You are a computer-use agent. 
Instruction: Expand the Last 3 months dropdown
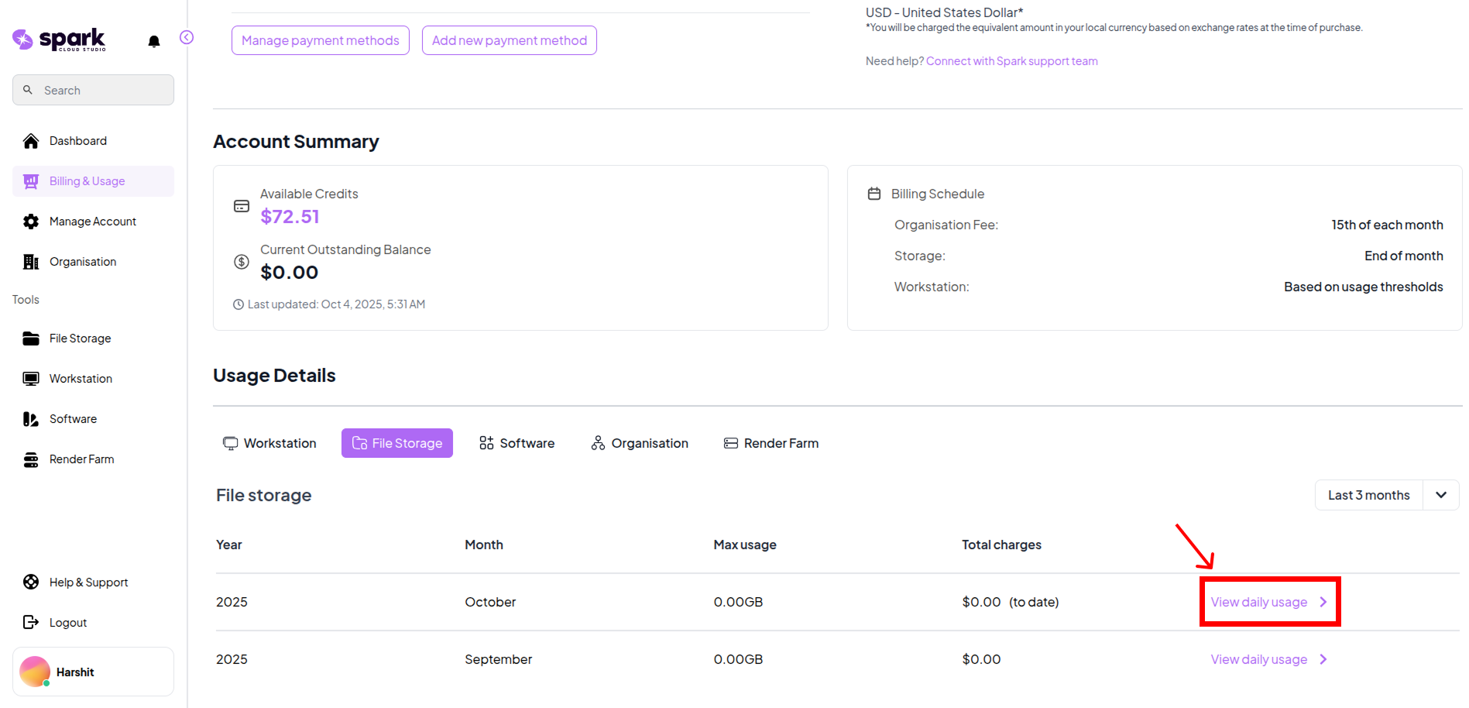[x=1440, y=495]
